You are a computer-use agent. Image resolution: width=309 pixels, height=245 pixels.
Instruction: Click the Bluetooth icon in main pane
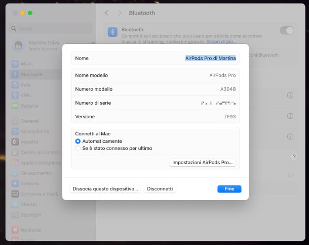click(112, 32)
